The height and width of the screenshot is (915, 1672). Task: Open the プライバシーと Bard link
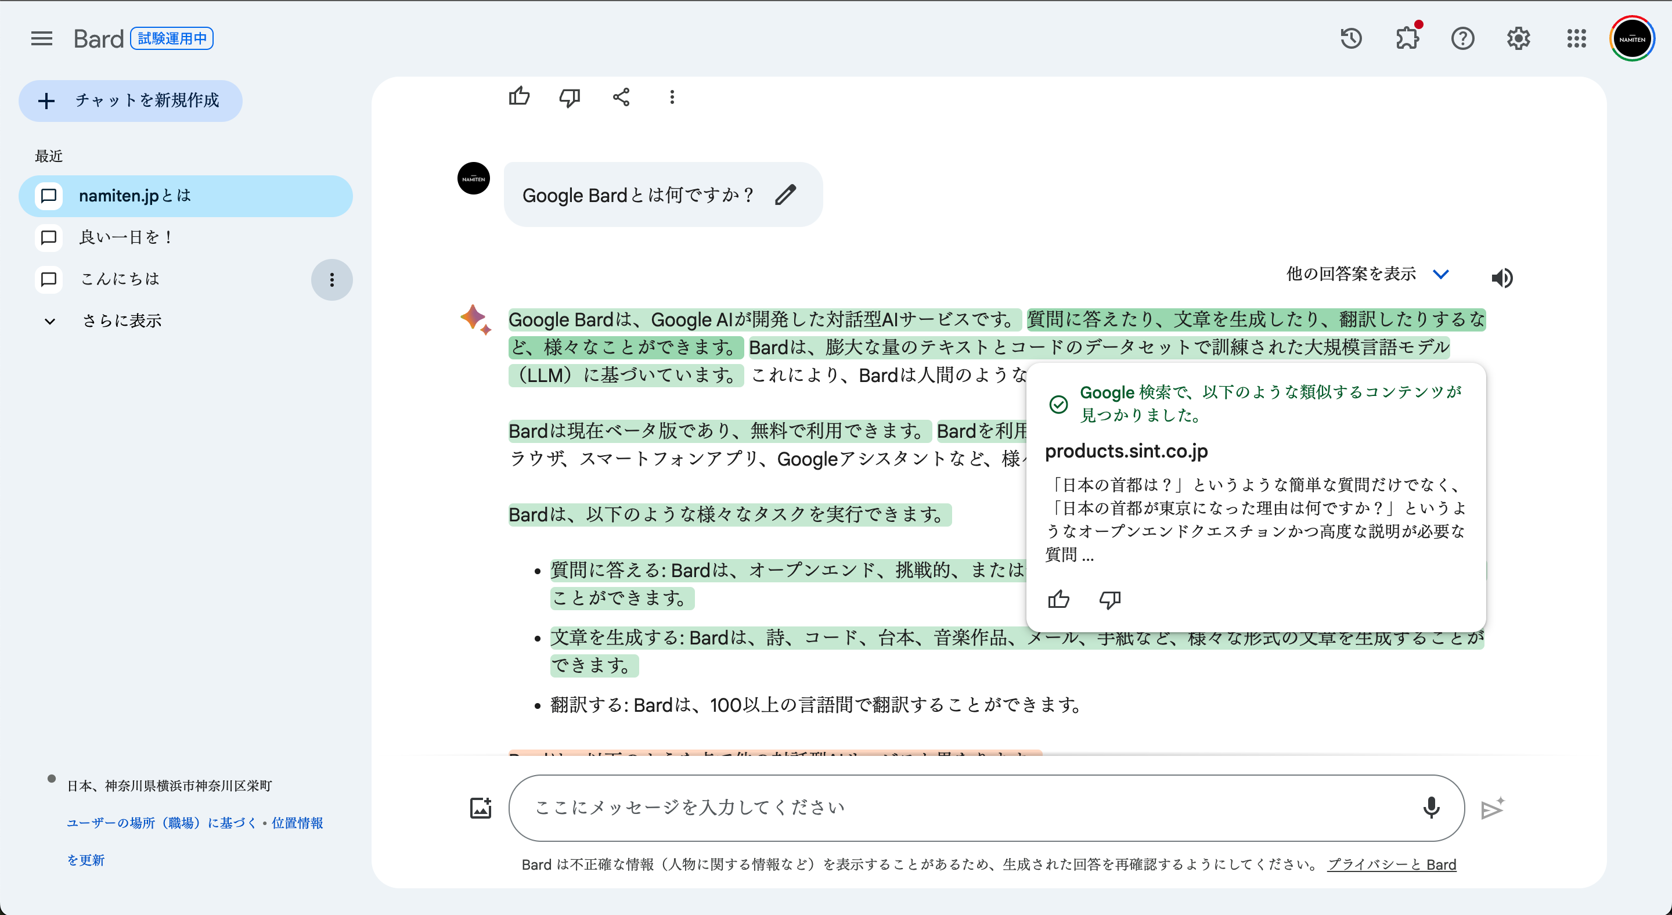click(x=1391, y=864)
